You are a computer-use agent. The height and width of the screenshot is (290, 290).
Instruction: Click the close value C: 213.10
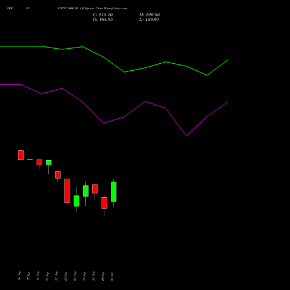point(103,15)
